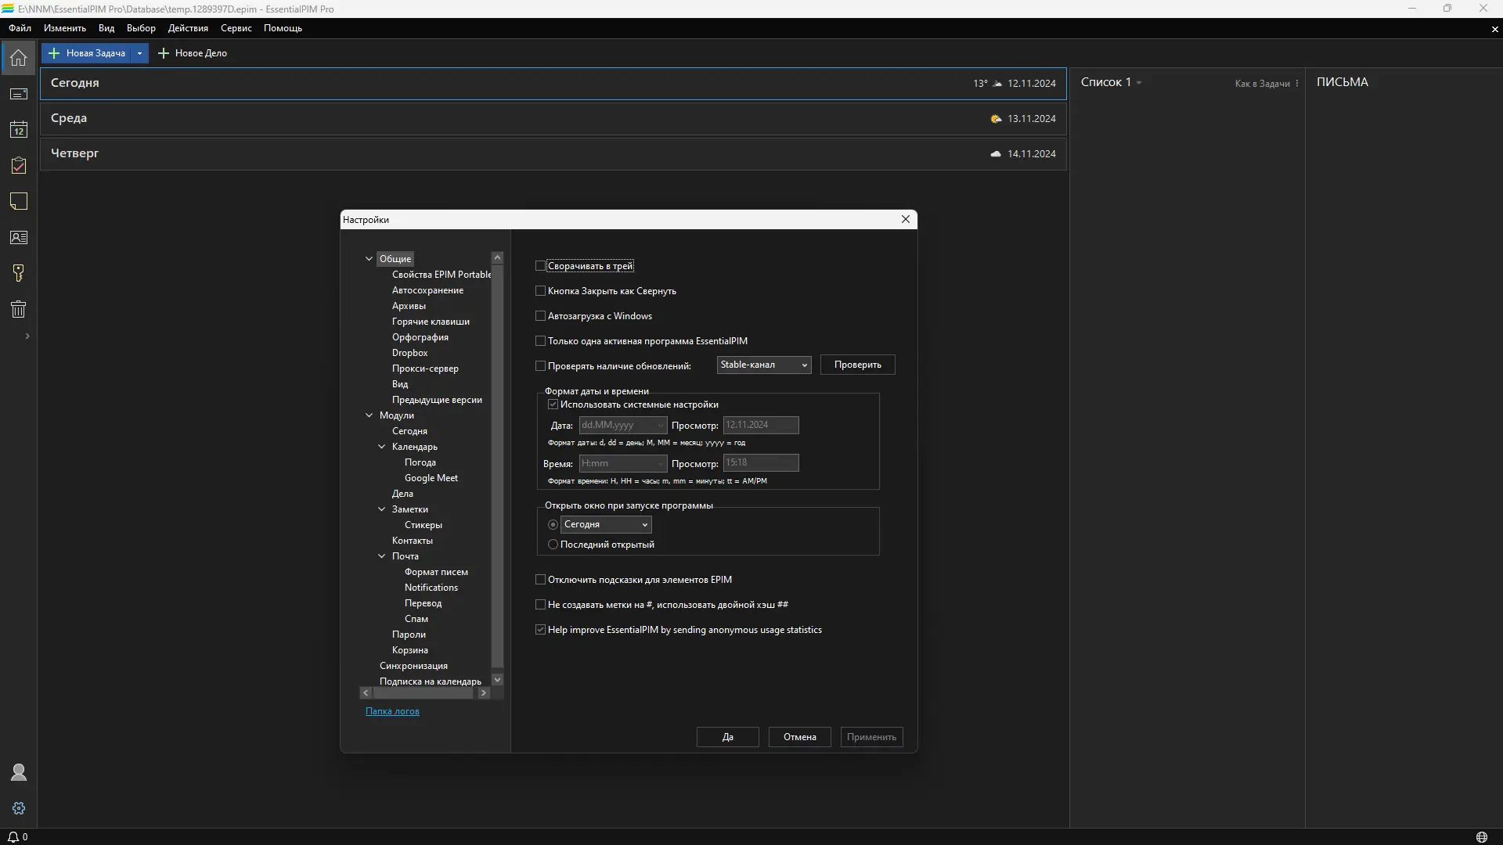1503x845 pixels.
Task: Uncheck 'Help improve EssentialPIM' statistics checkbox
Action: (540, 630)
